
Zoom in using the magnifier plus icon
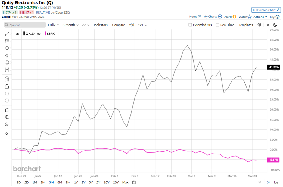[7, 117]
